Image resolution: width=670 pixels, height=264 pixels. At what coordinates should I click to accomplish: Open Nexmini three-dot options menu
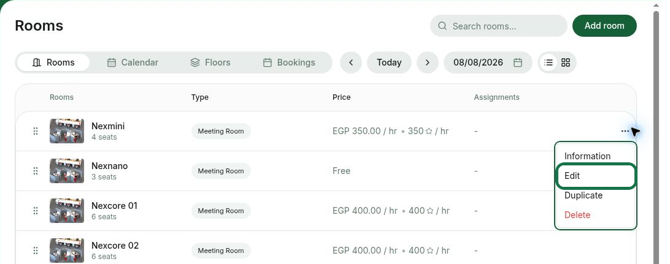coord(625,131)
